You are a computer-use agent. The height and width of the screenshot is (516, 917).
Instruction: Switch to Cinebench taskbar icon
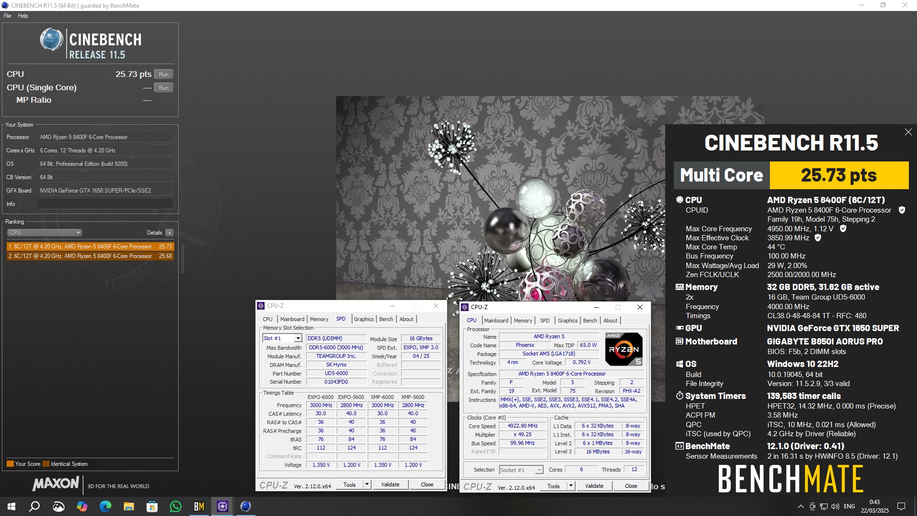pos(245,506)
